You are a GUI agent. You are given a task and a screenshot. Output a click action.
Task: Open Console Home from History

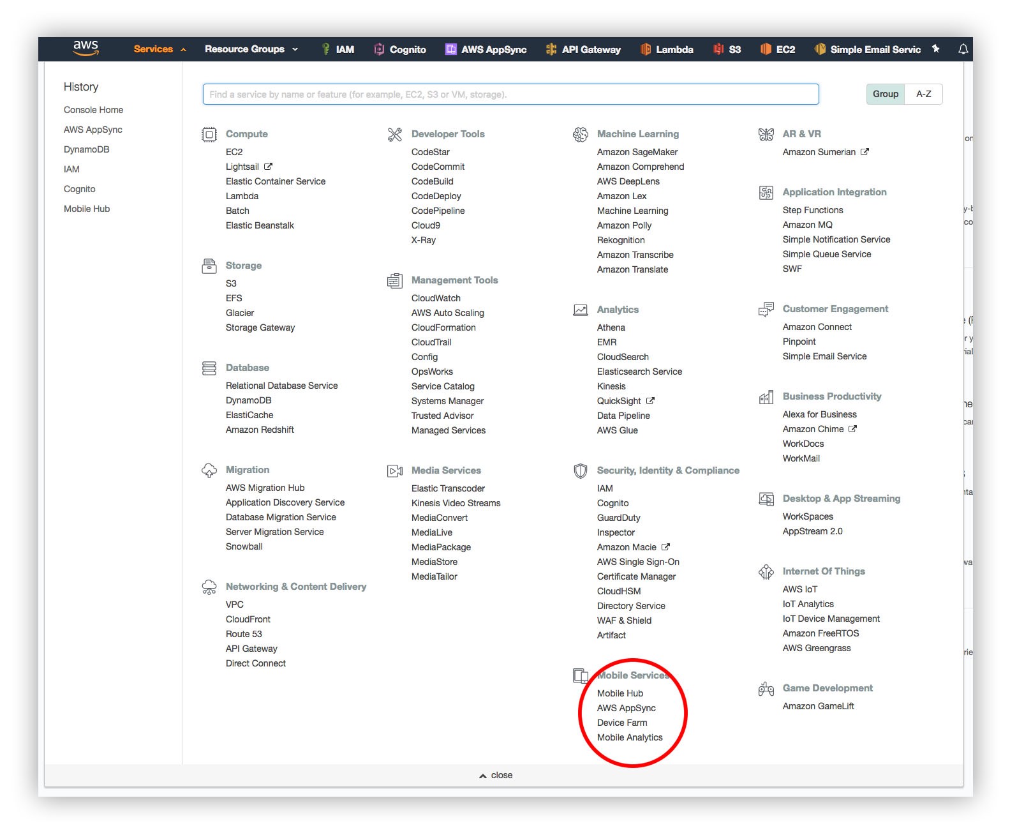[x=93, y=110]
